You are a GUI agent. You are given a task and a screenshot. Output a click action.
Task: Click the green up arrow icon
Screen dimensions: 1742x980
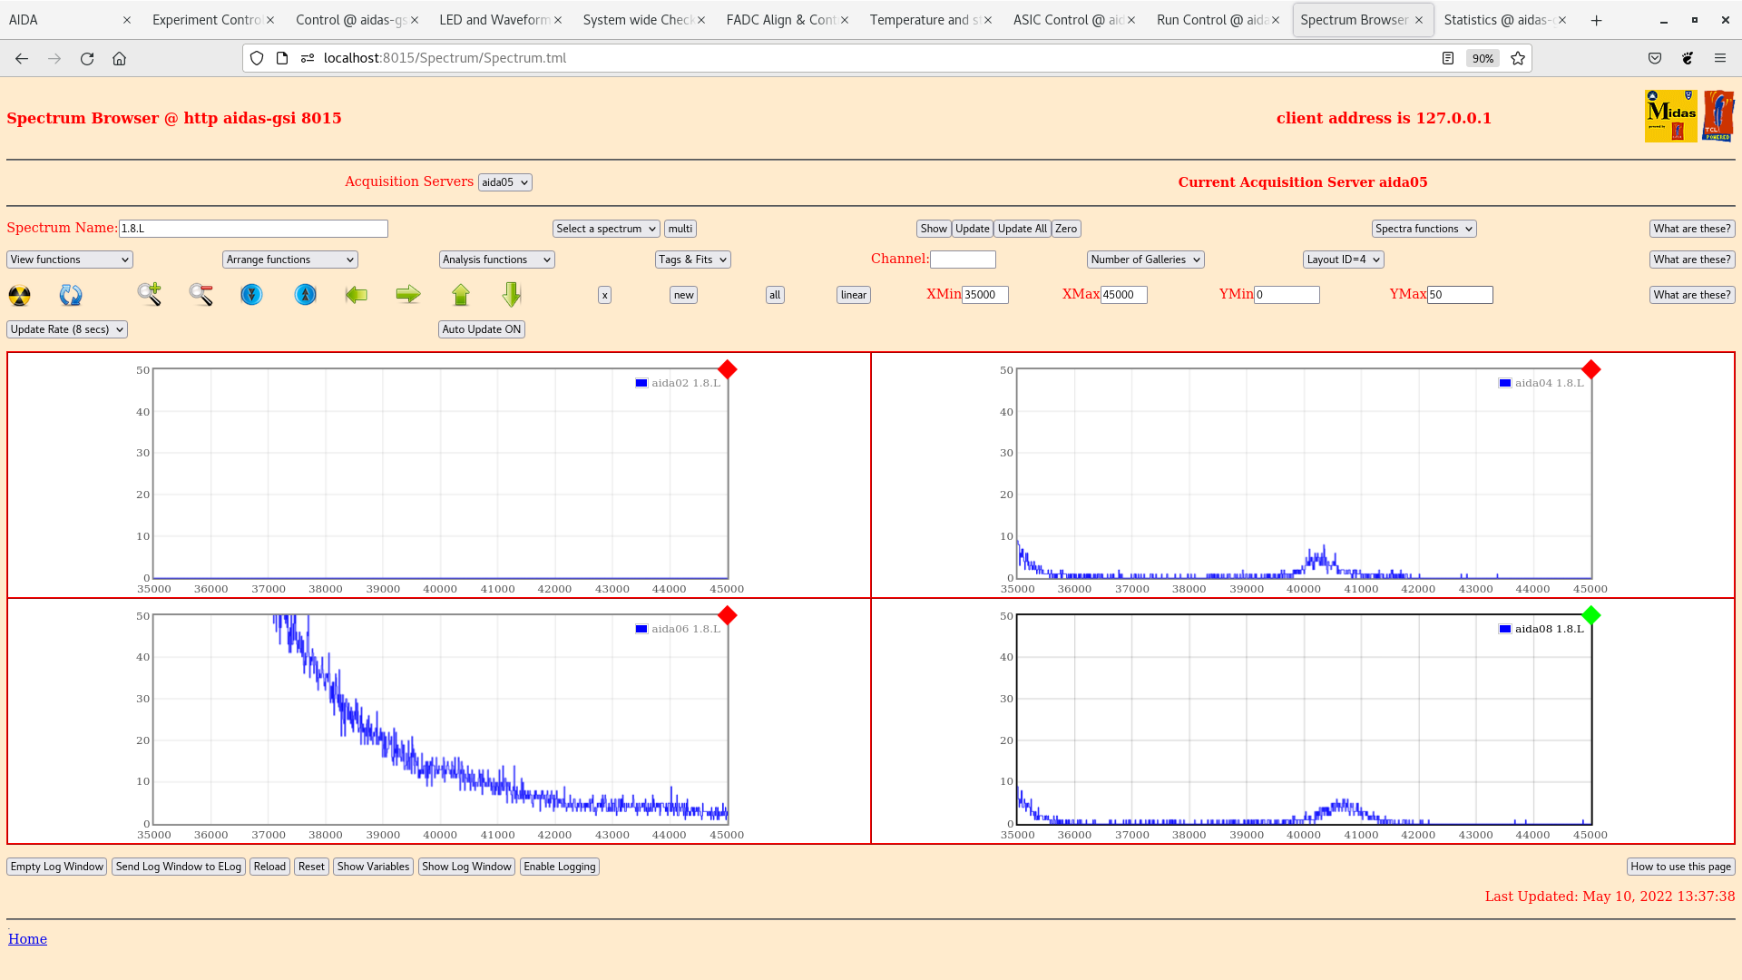point(461,295)
